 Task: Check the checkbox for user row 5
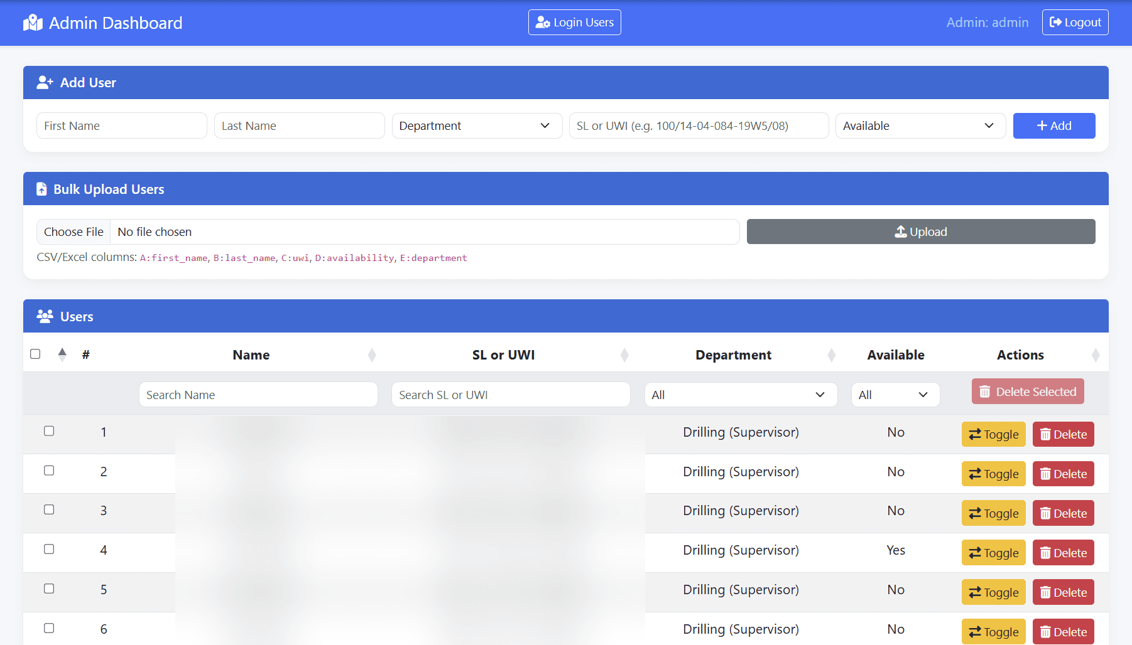tap(49, 589)
